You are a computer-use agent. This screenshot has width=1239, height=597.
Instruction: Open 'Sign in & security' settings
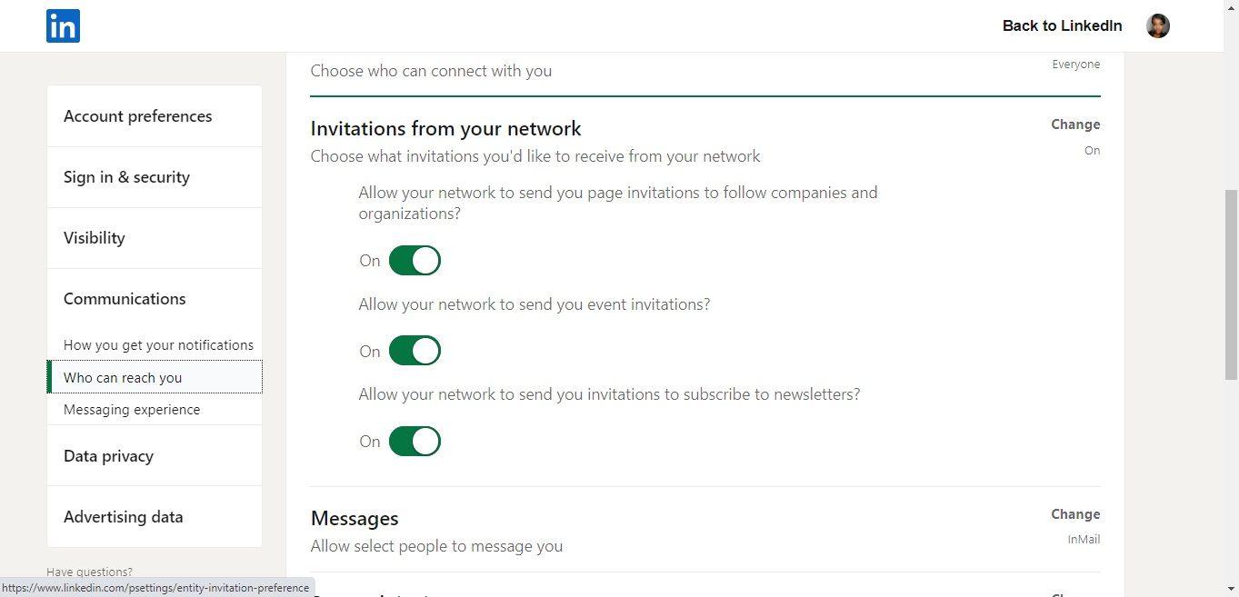click(126, 177)
